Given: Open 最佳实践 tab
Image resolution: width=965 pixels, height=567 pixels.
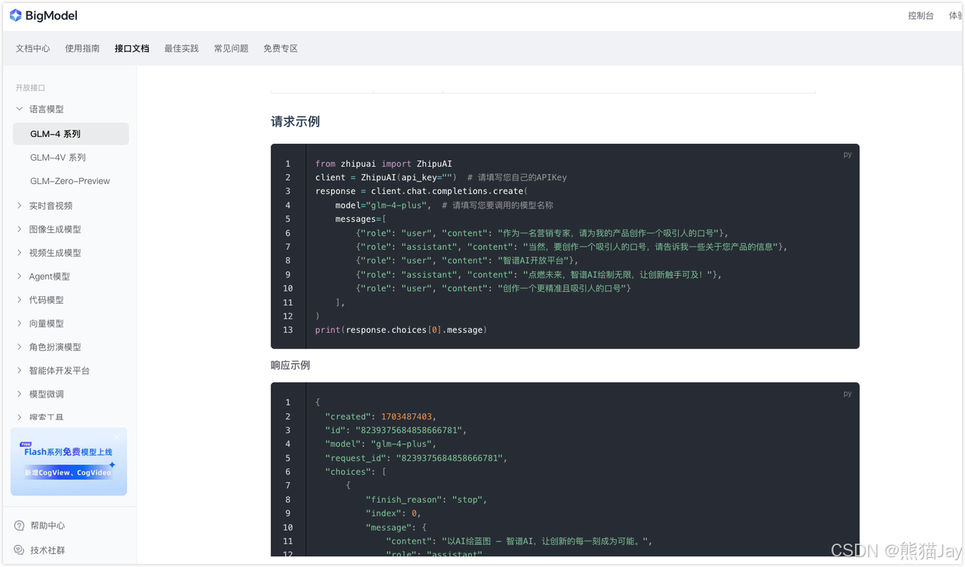Looking at the screenshot, I should (182, 48).
